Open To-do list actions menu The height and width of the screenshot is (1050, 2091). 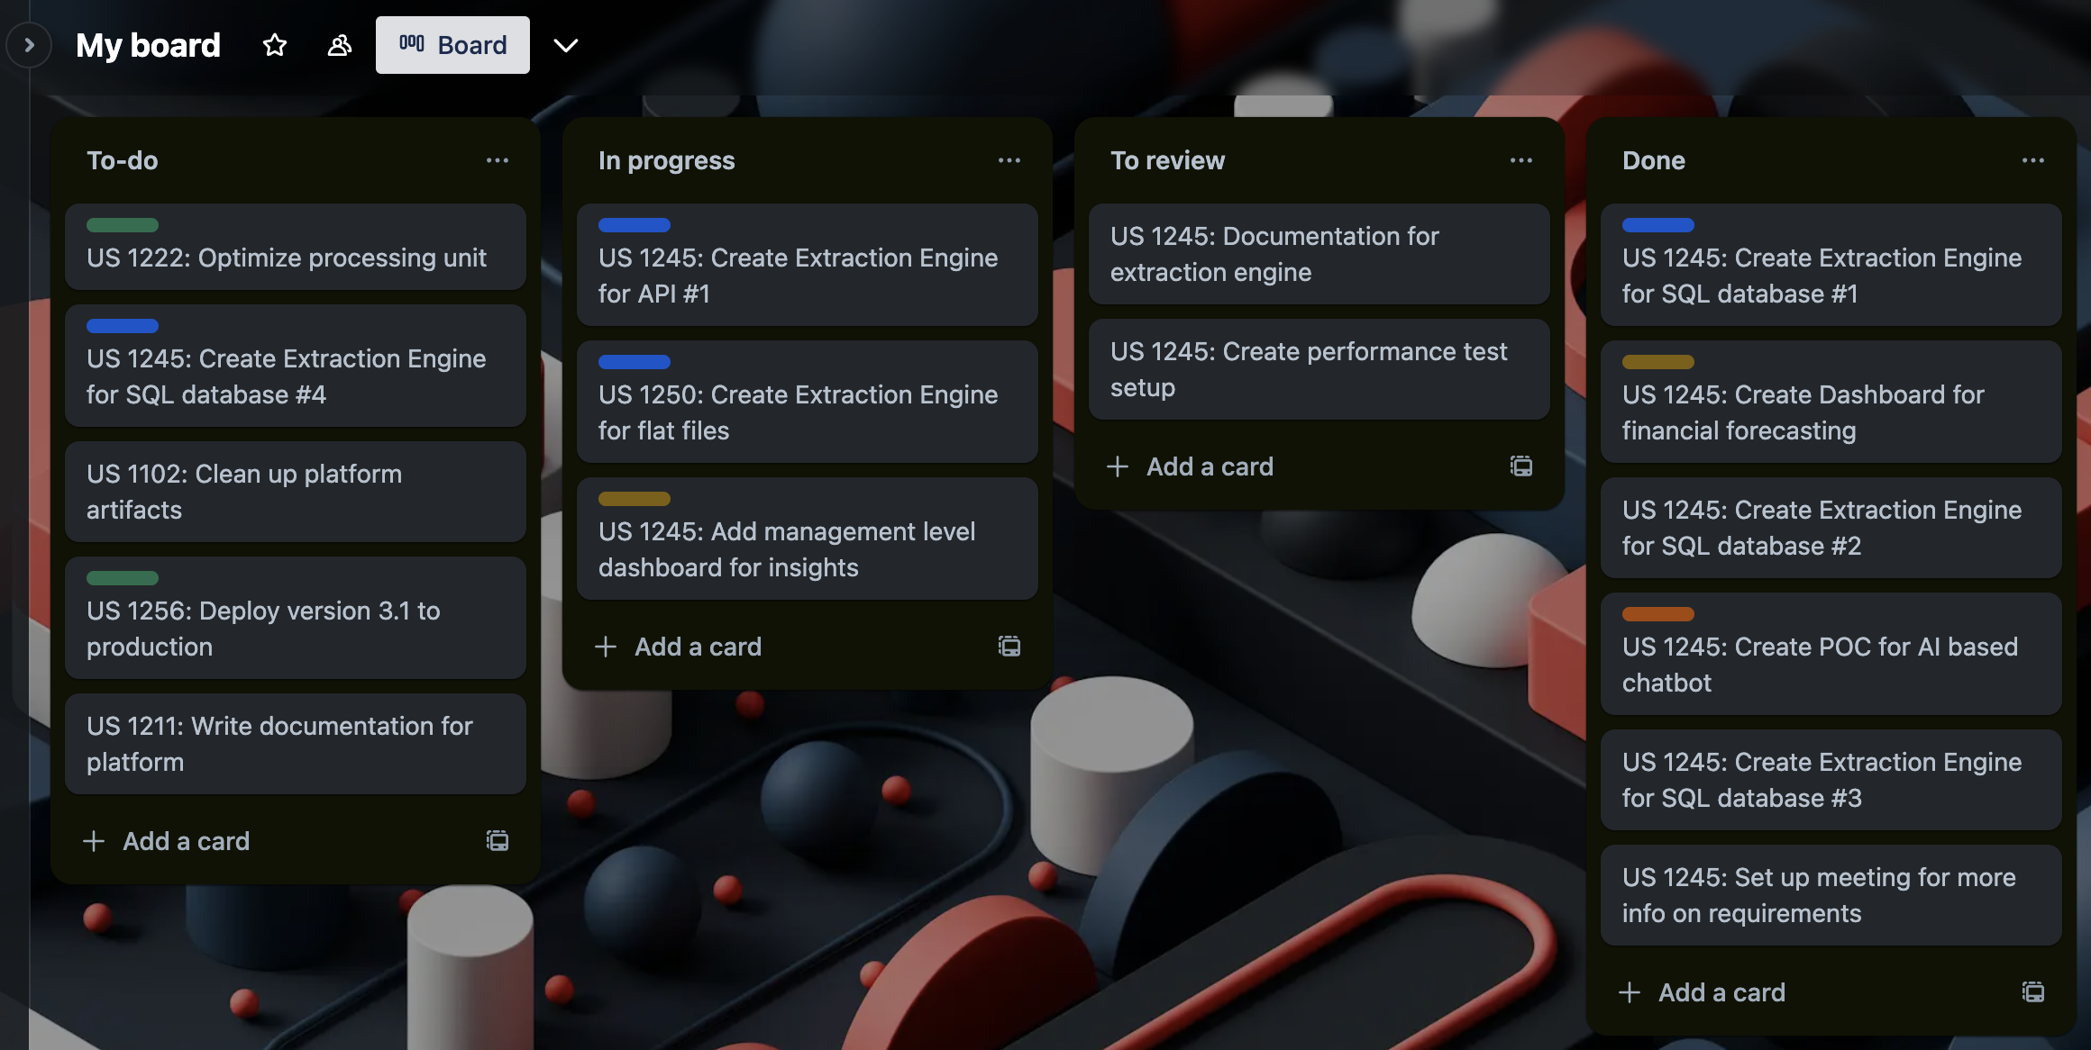click(x=498, y=160)
